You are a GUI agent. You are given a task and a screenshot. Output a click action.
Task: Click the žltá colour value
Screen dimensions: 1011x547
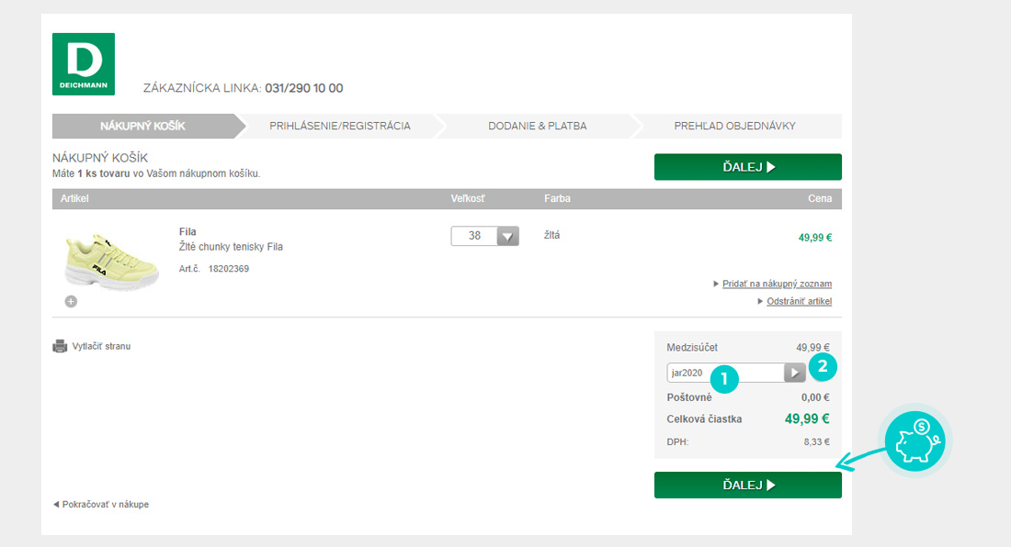click(552, 236)
